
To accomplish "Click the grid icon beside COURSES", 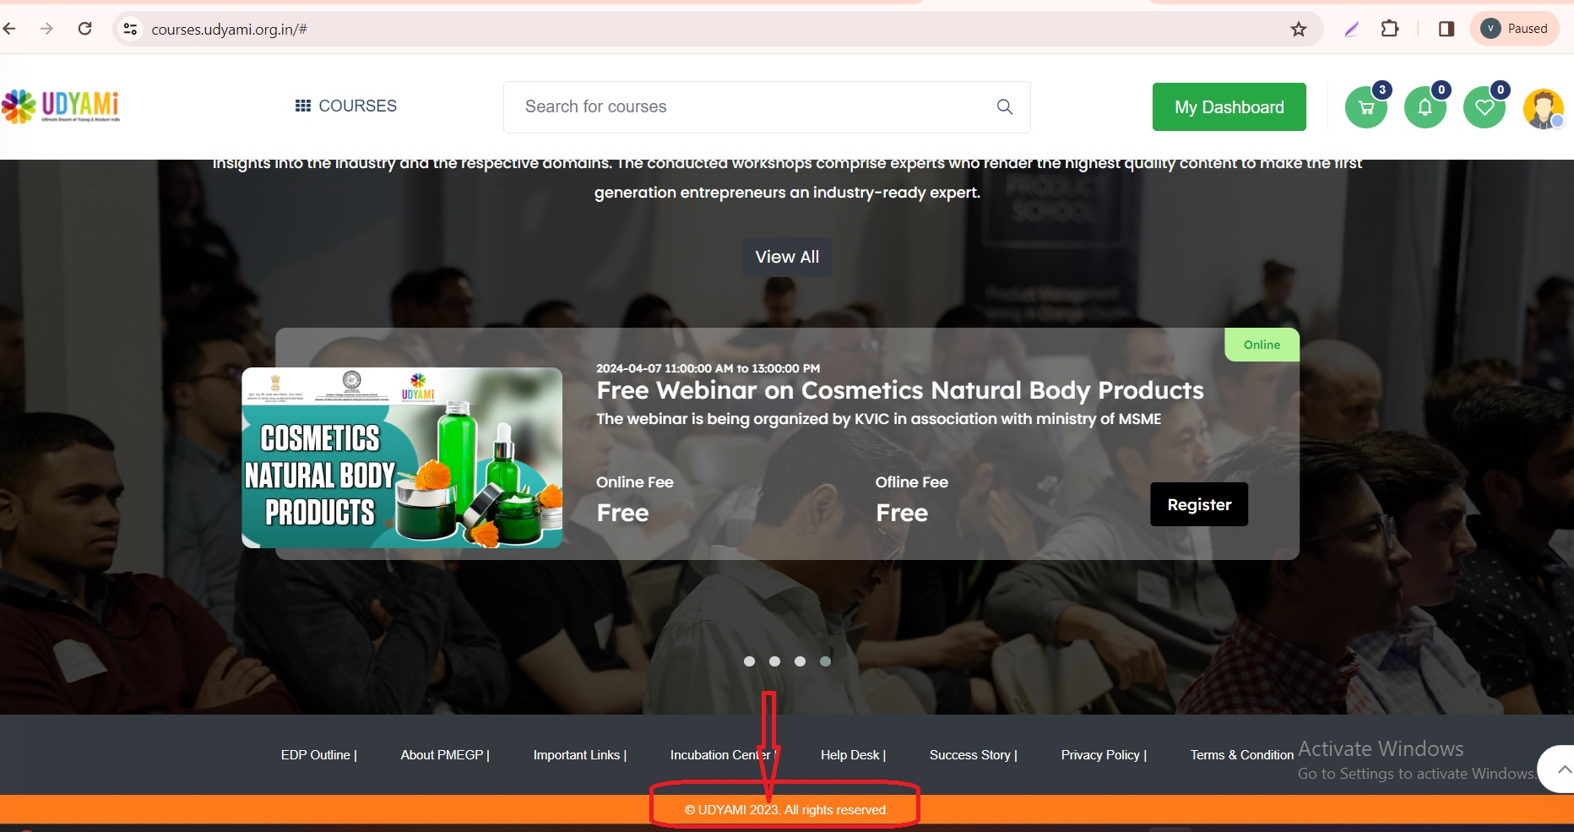I will tap(303, 105).
